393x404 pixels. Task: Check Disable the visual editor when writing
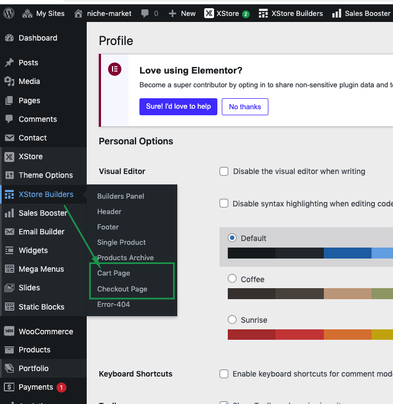tap(224, 171)
